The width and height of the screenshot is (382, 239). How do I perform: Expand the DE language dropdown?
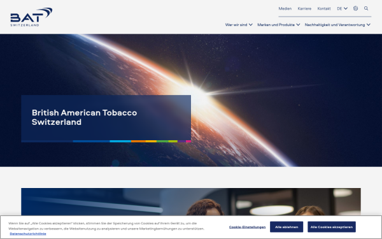coord(342,8)
